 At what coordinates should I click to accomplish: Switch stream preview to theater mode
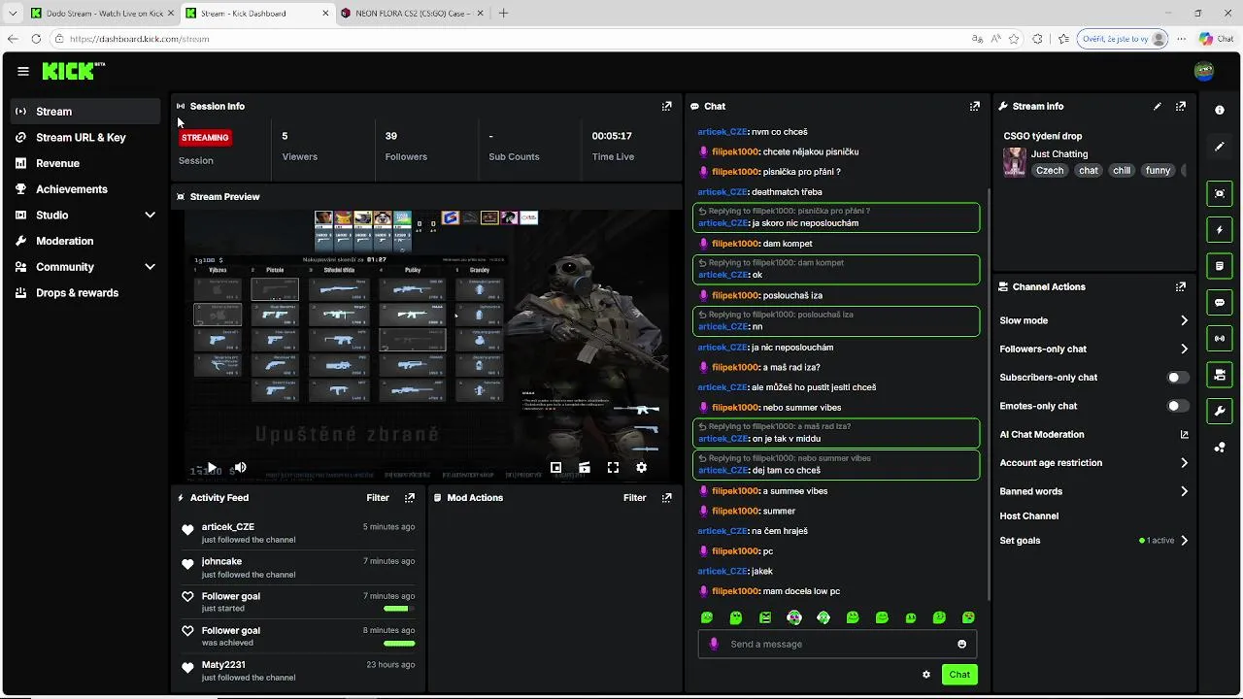point(585,467)
